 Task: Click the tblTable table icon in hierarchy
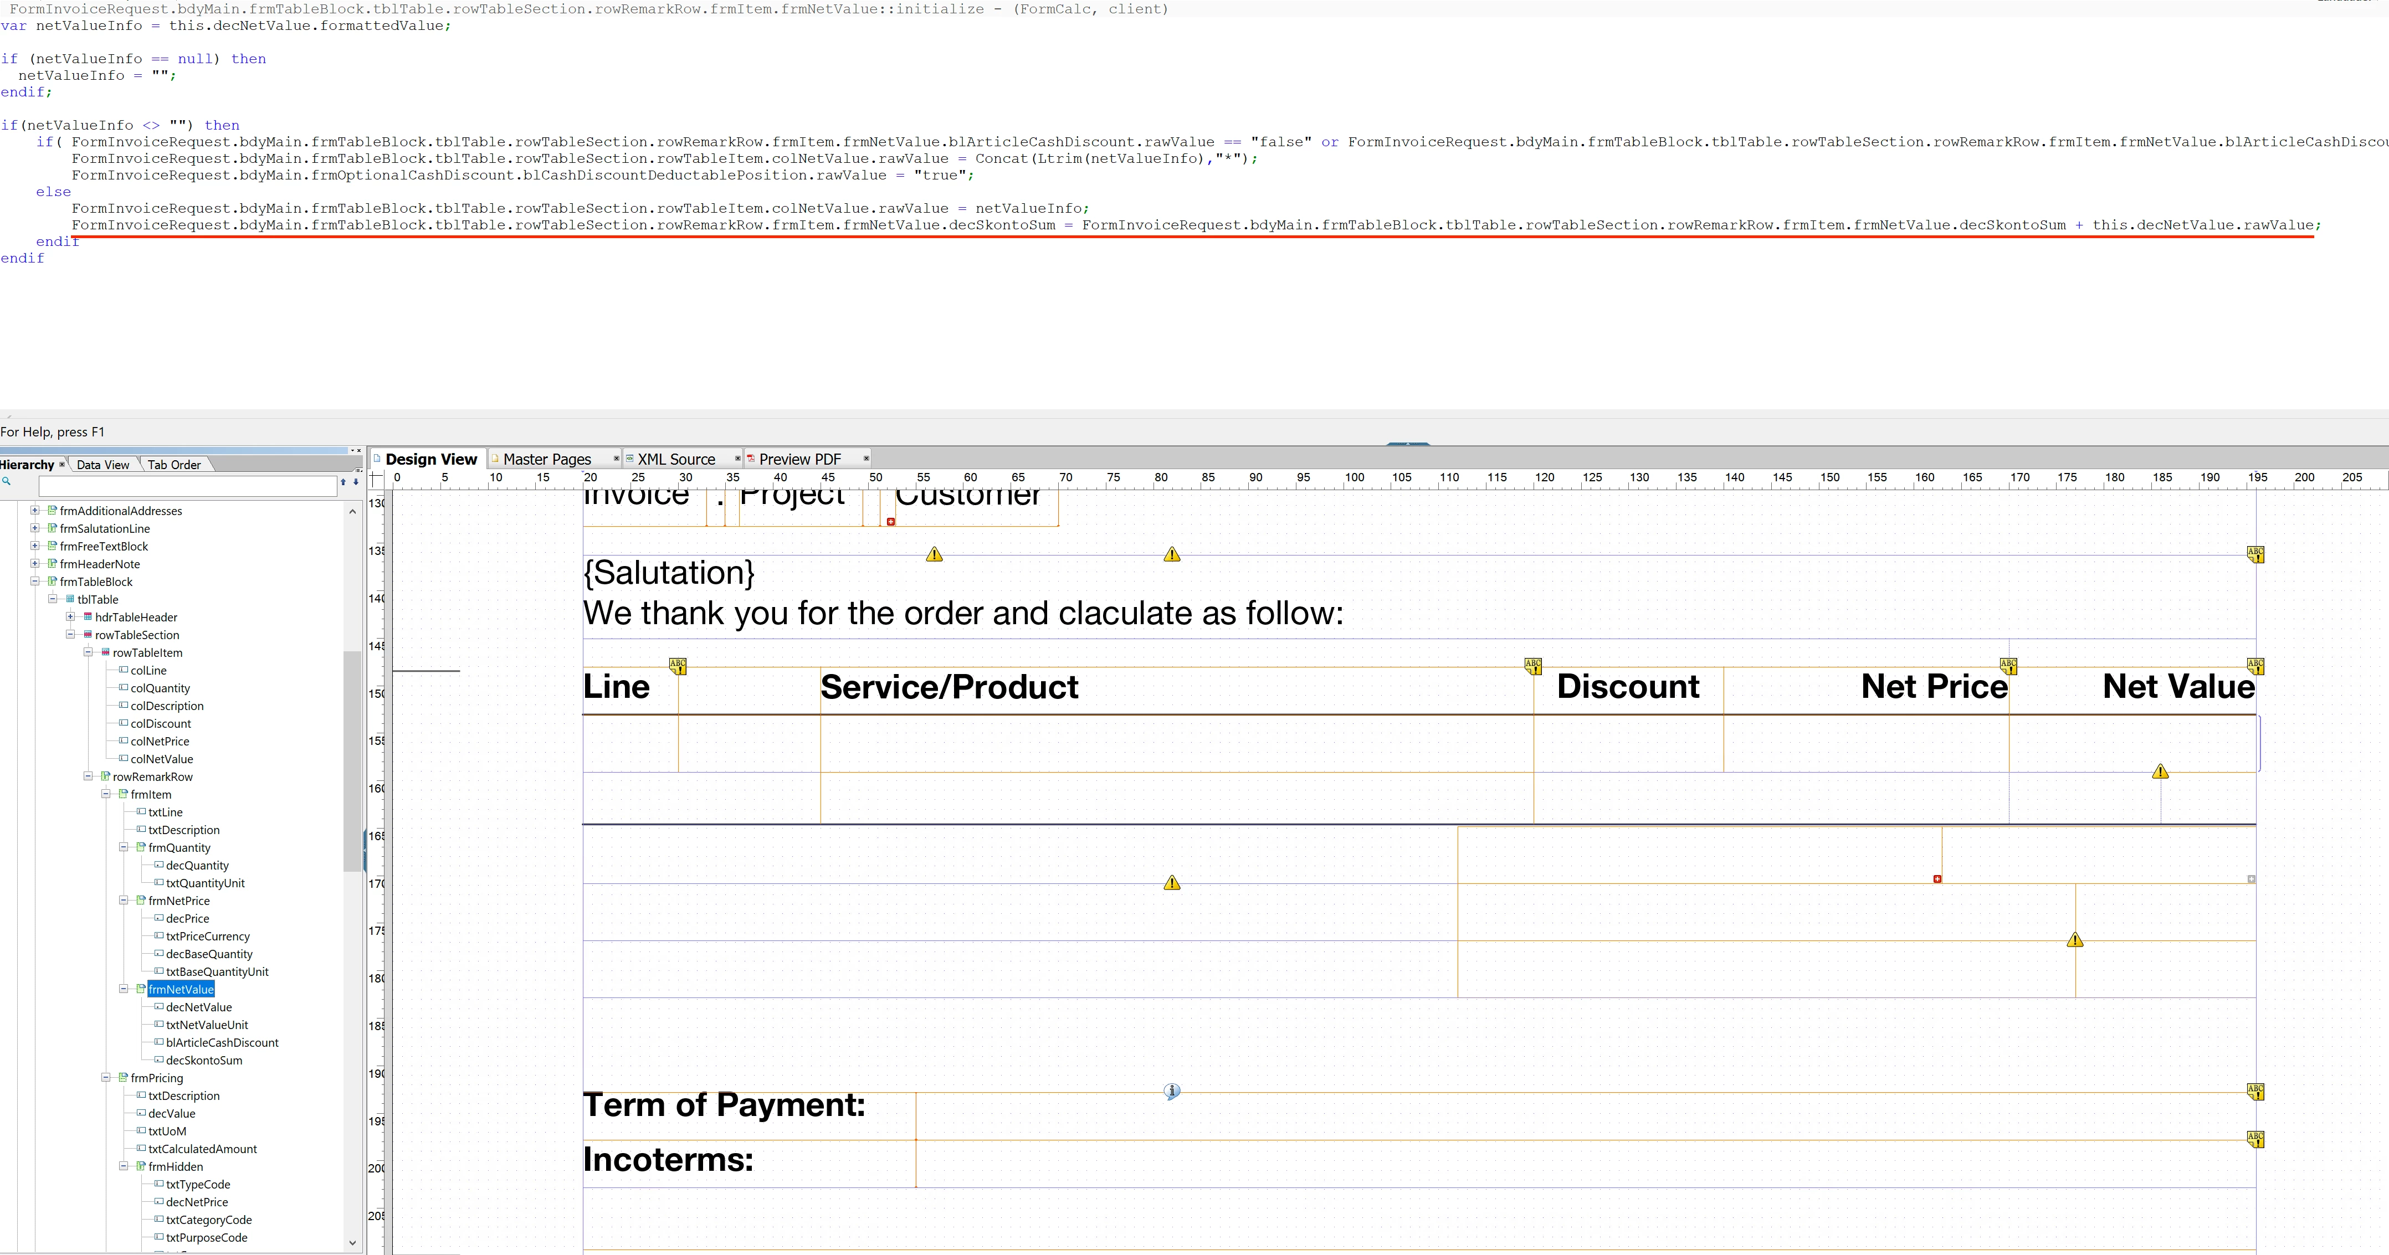pyautogui.click(x=70, y=600)
